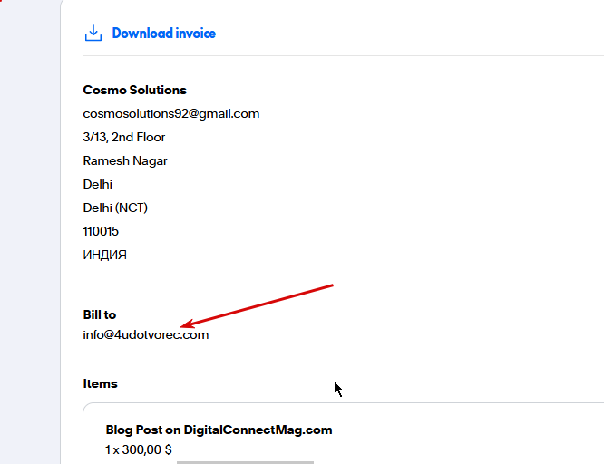Click the 1 x 300,00 $ price line

138,449
